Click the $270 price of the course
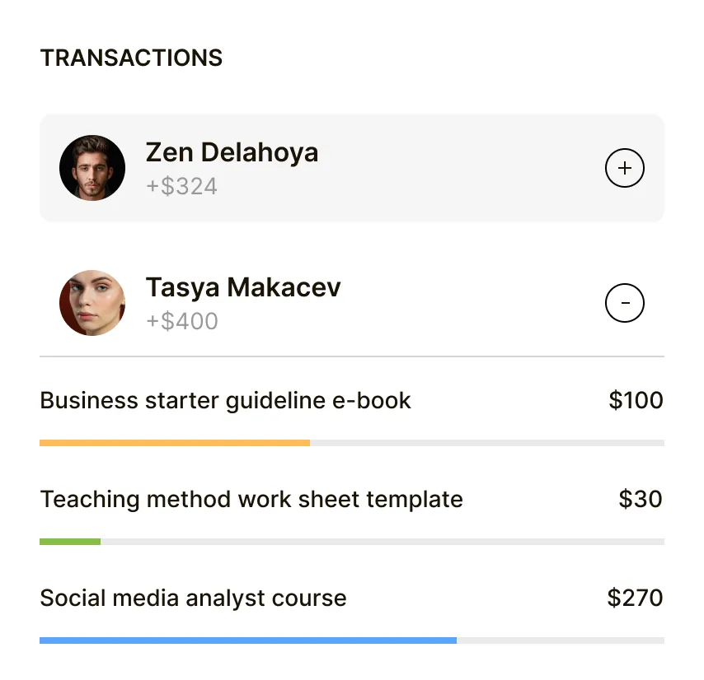The width and height of the screenshot is (704, 680). [635, 598]
